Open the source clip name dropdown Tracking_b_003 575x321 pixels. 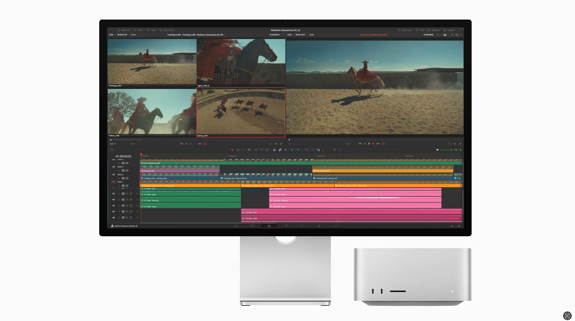[196, 35]
